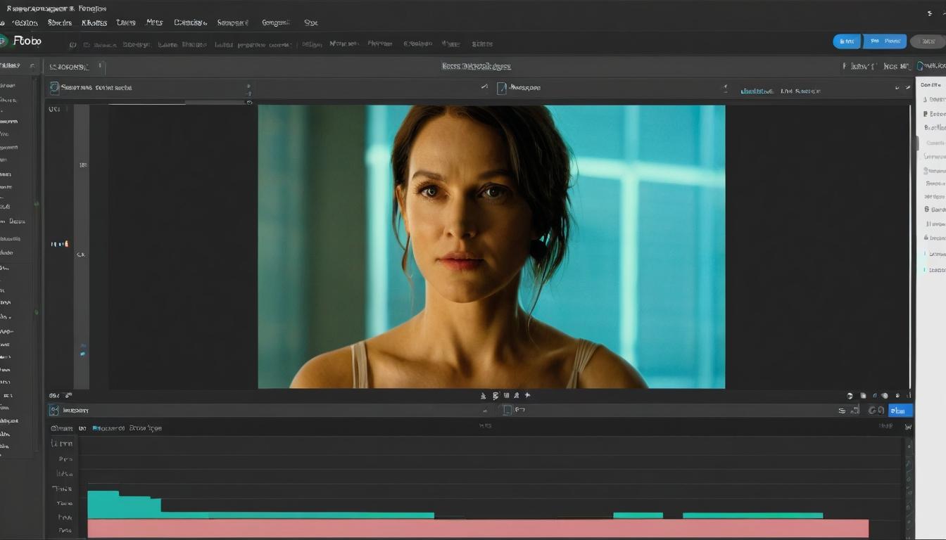946x540 pixels.
Task: Click the green logo icon in the header
Action: click(x=3, y=41)
